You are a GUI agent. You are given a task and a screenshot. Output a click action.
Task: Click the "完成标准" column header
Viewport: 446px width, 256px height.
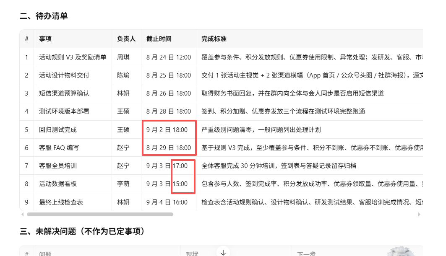point(214,39)
